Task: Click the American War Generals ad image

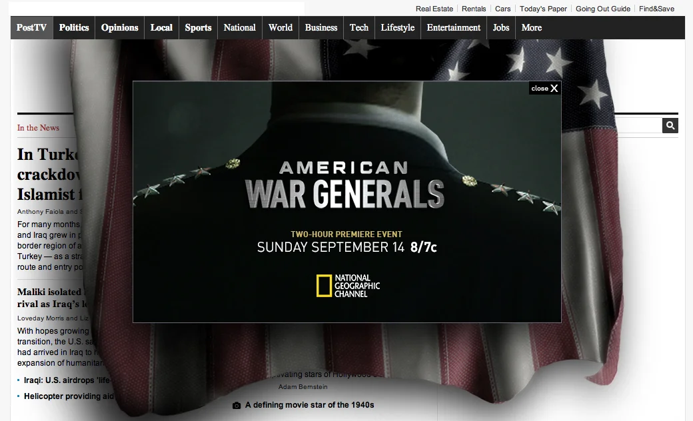Action: pyautogui.click(x=347, y=202)
